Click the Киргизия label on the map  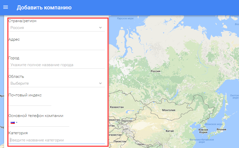pyautogui.click(x=127, y=121)
